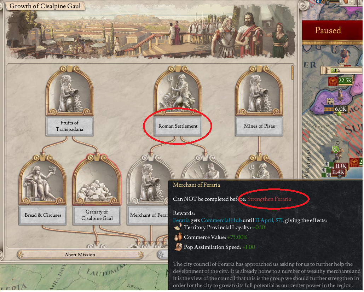Click the Abort Mission button
This screenshot has width=364, height=292.
coord(80,255)
